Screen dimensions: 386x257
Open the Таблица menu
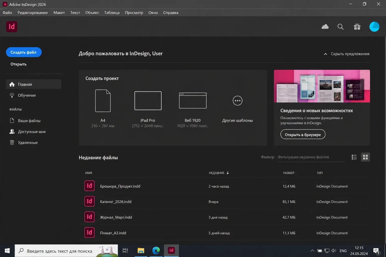[x=112, y=13]
